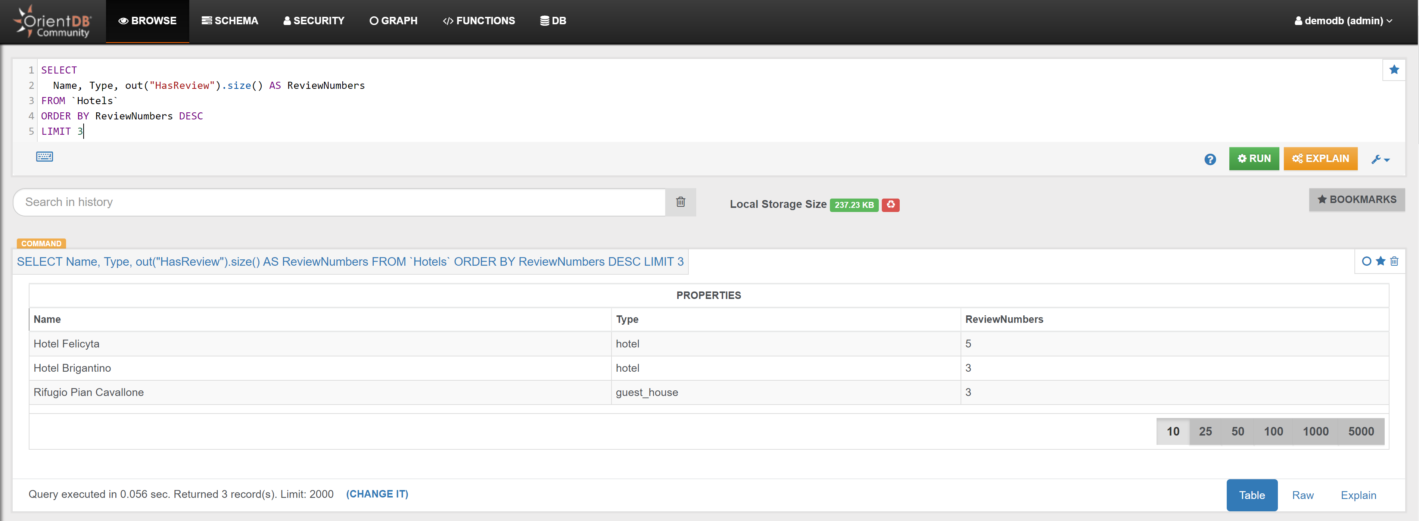Open the SCHEMA tab
Screen dimensions: 1419x521
pos(230,21)
